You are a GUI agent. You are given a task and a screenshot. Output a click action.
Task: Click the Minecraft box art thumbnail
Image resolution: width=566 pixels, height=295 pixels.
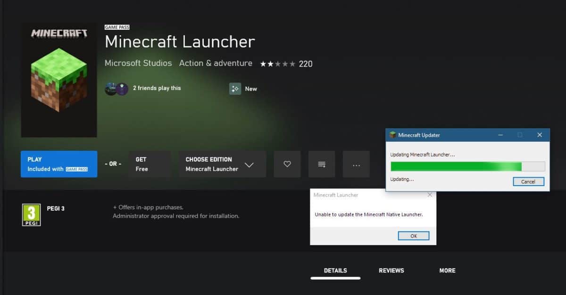(59, 80)
